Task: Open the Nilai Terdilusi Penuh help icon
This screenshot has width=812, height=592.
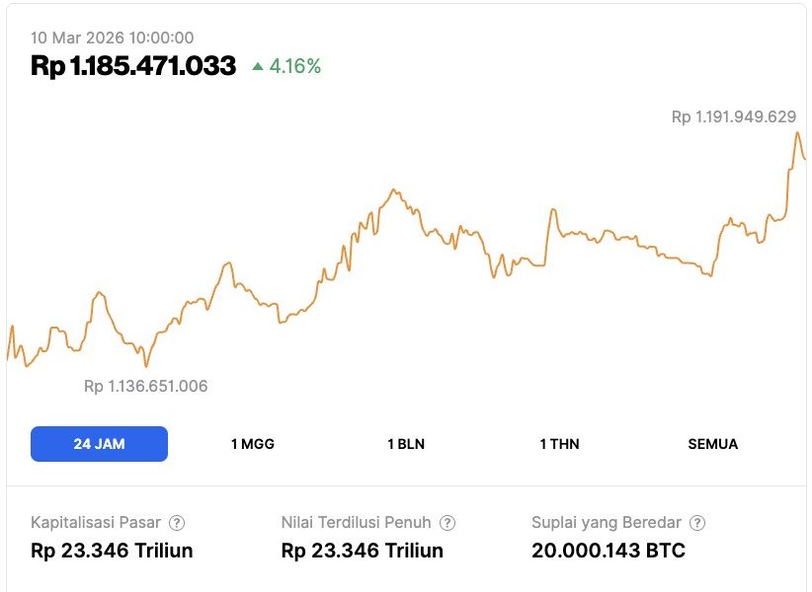Action: click(x=449, y=522)
